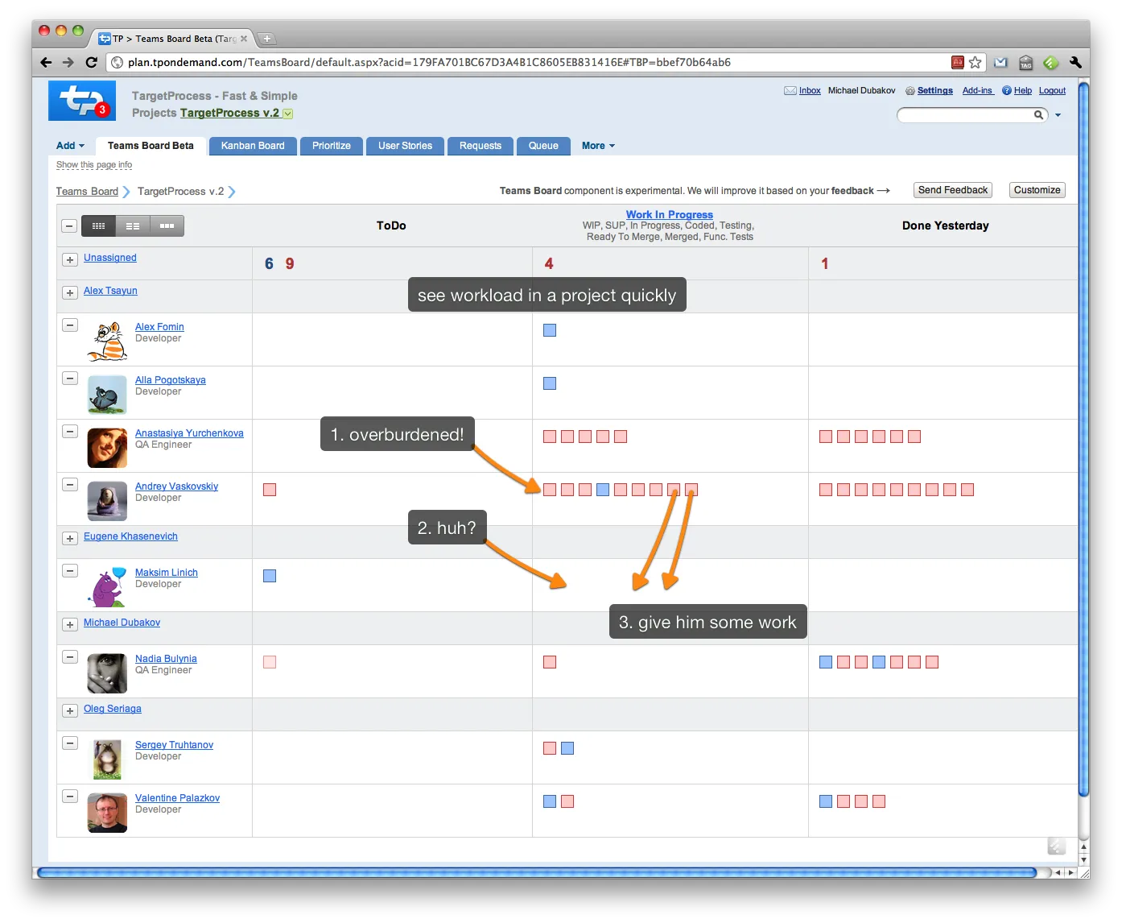
Task: Open the Prioritize tab
Action: coord(332,146)
